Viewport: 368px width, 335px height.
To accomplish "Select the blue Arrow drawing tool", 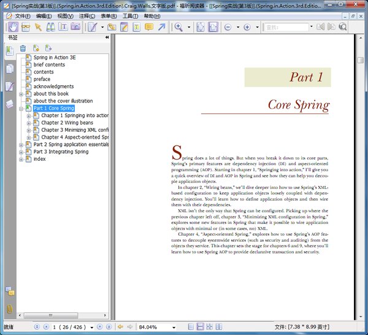I will click(x=161, y=27).
